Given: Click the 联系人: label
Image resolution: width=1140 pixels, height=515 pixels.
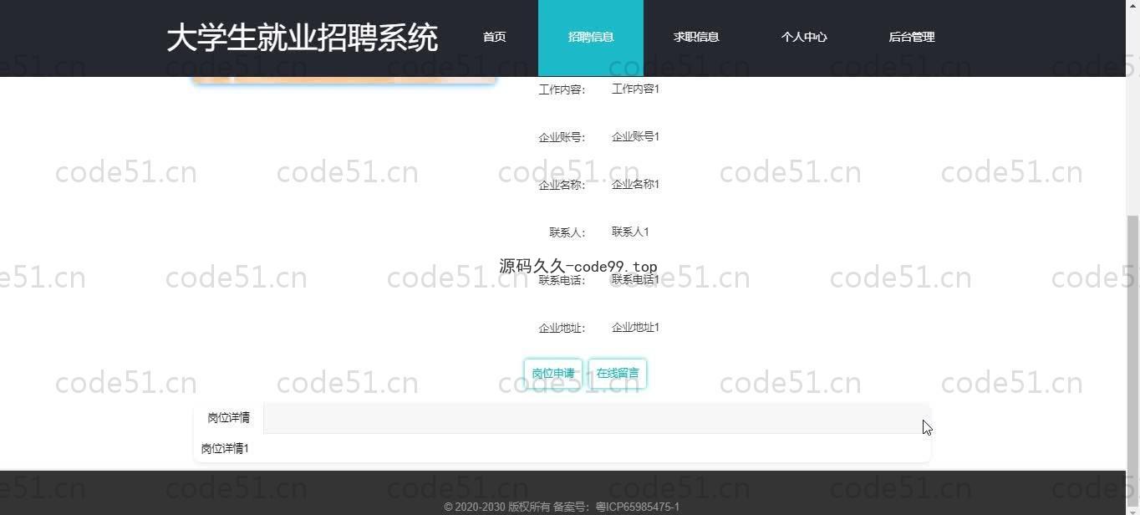Looking at the screenshot, I should point(567,232).
